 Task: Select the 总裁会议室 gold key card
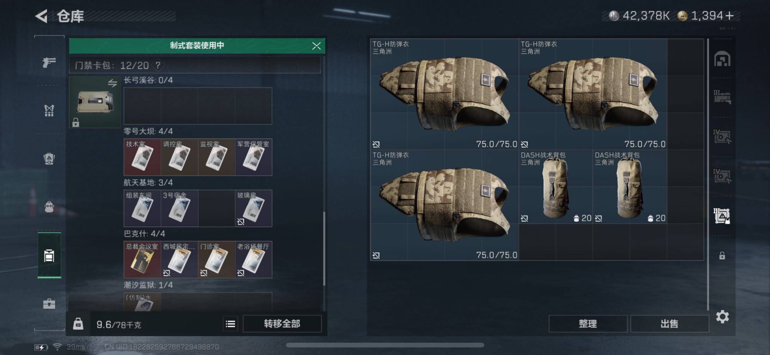142,260
